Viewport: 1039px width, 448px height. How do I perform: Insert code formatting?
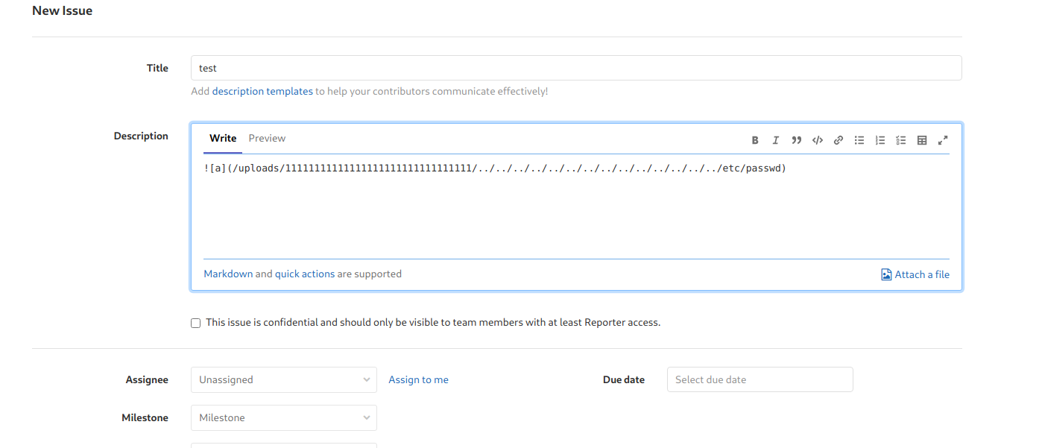818,140
